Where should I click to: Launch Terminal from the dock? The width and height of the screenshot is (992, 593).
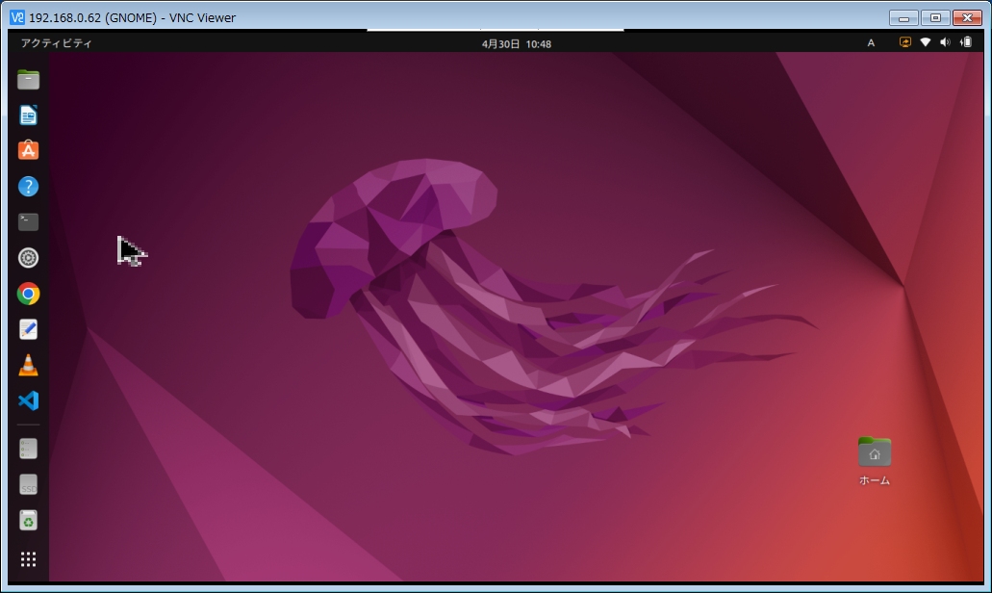click(29, 222)
